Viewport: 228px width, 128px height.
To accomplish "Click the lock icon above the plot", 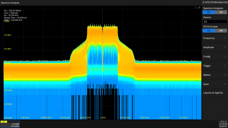I will pyautogui.click(x=199, y=7).
